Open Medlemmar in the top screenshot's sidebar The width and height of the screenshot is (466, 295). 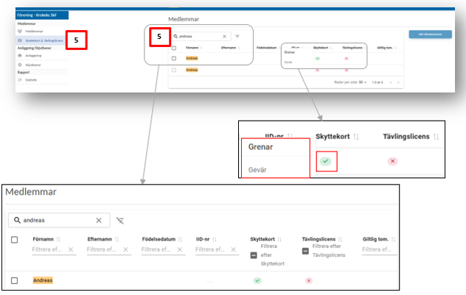(x=34, y=31)
